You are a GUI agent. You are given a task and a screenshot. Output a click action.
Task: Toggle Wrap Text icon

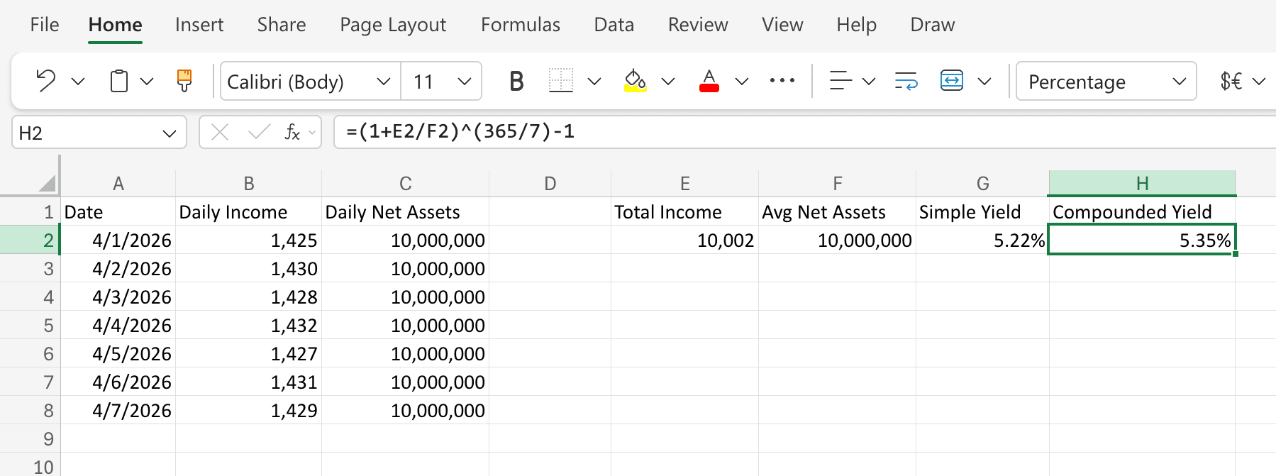pos(906,81)
